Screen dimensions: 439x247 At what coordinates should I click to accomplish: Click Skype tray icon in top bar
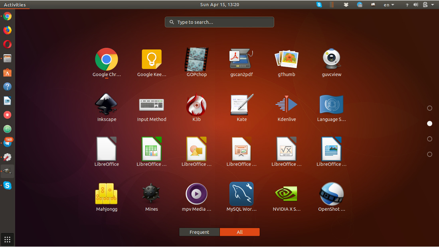(319, 5)
